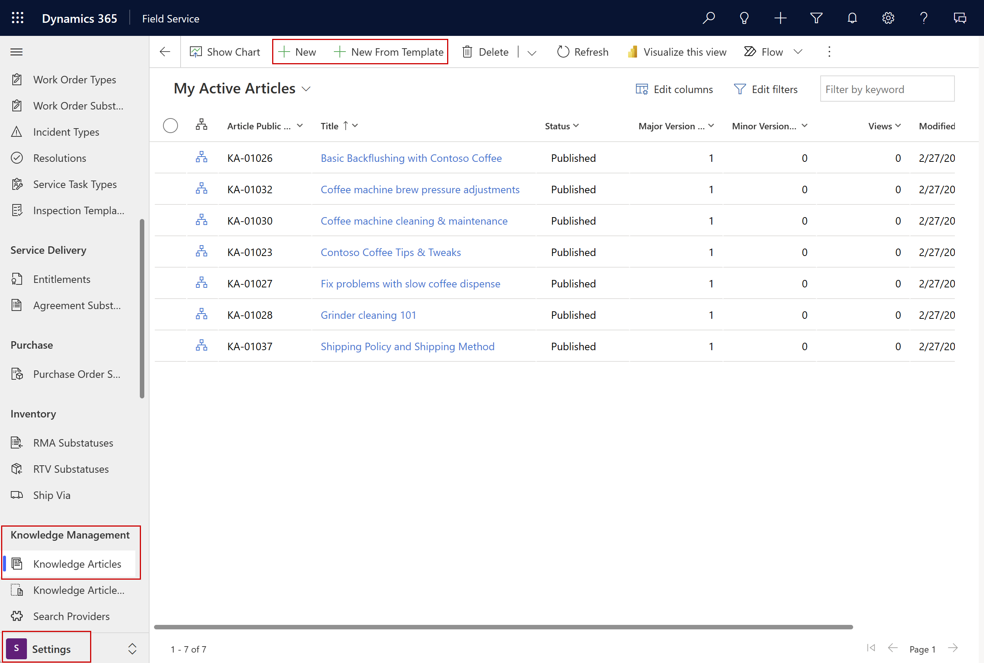
Task: Expand the More commands ellipsis menu
Action: pos(829,51)
